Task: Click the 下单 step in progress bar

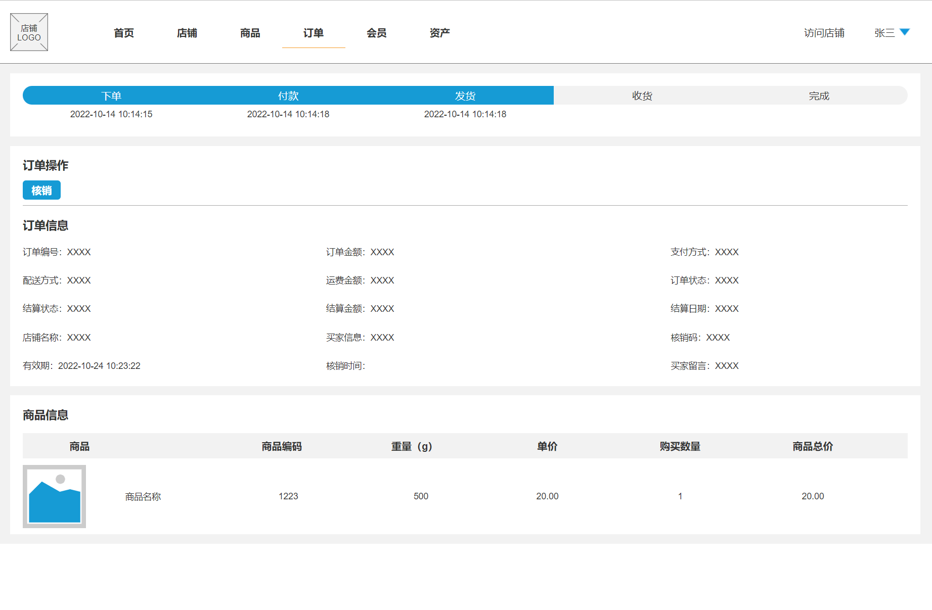Action: [111, 95]
